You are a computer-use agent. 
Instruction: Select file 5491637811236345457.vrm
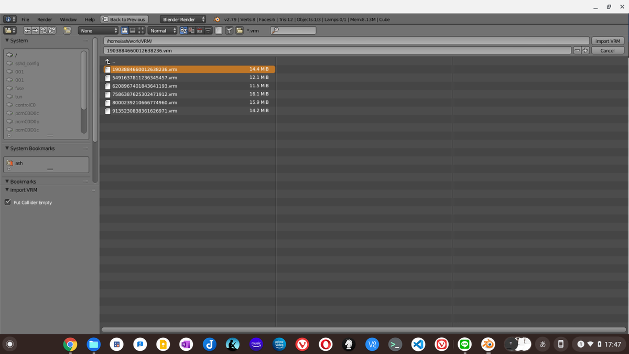tap(189, 77)
